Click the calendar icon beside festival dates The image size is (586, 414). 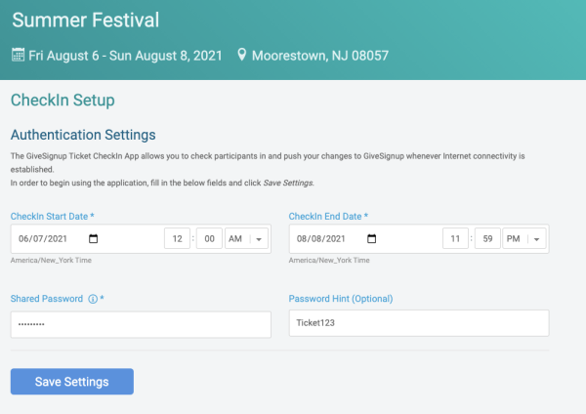18,55
